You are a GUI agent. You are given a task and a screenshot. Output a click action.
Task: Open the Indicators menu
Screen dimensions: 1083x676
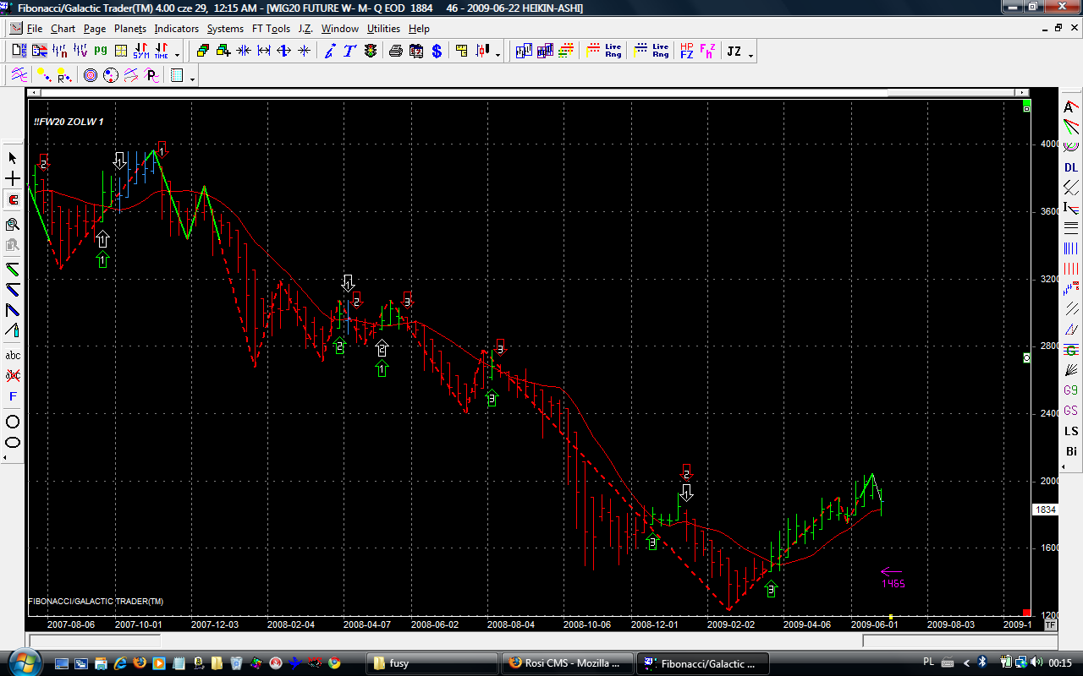pyautogui.click(x=176, y=29)
